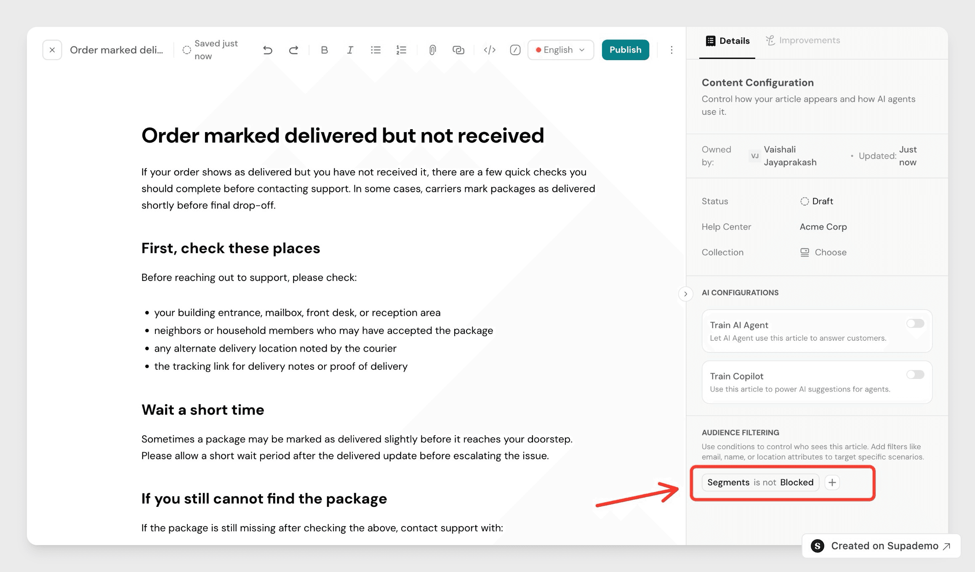Click the article title heading
Screen dimensions: 975x572
pyautogui.click(x=343, y=136)
